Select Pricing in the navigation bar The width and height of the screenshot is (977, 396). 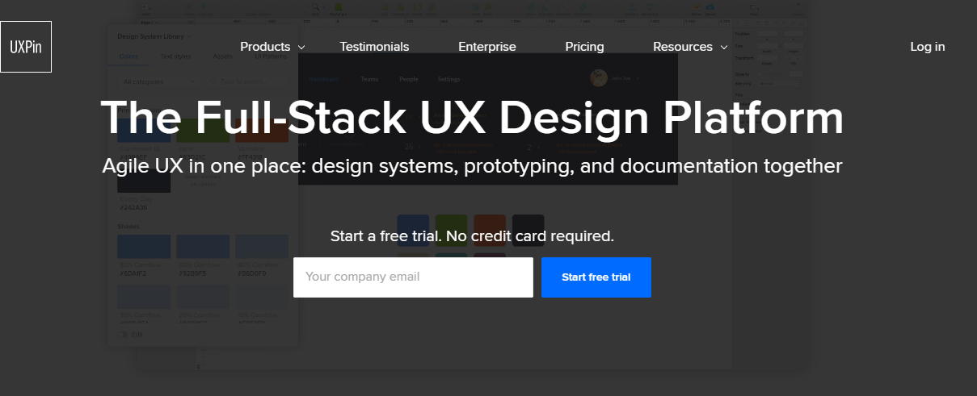[584, 47]
